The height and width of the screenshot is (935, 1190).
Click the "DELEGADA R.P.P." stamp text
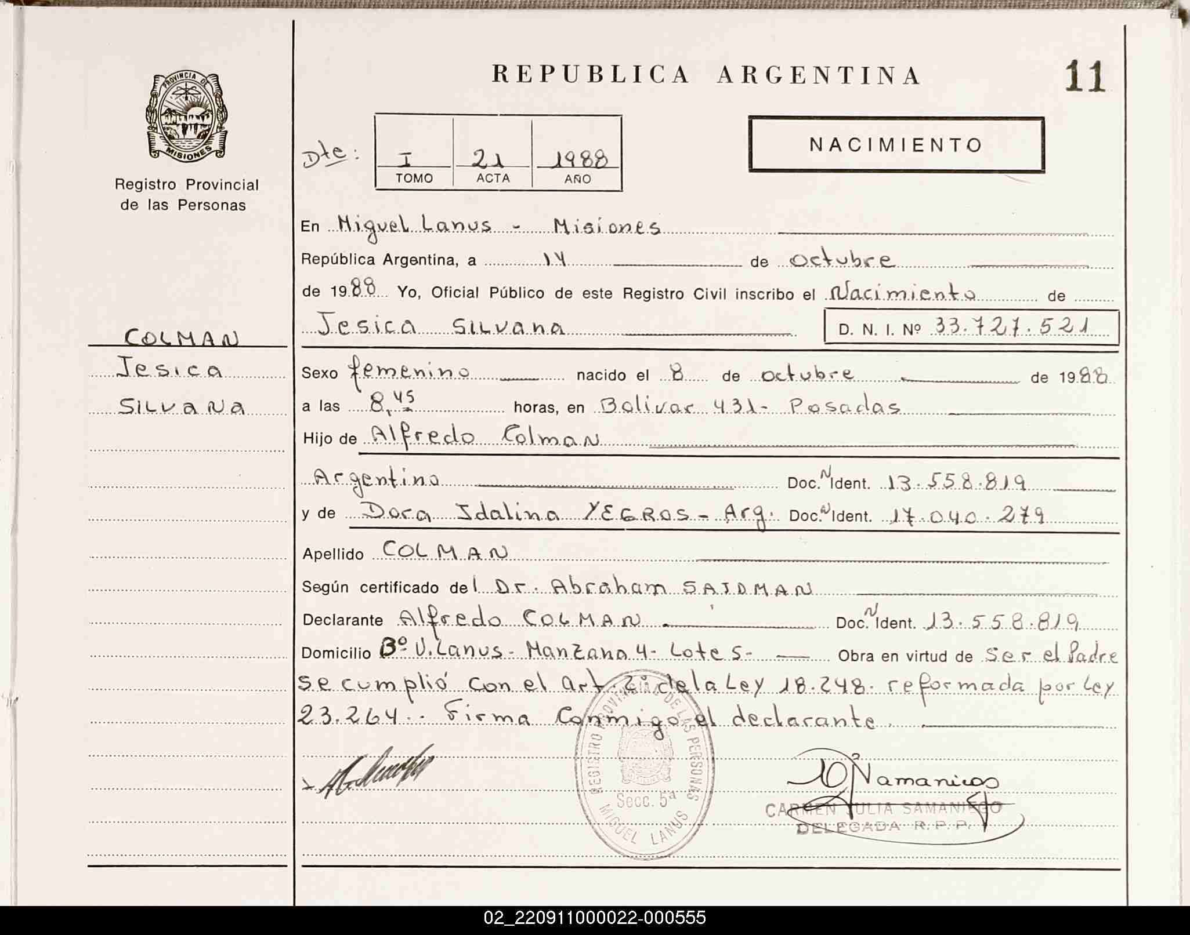pyautogui.click(x=884, y=827)
